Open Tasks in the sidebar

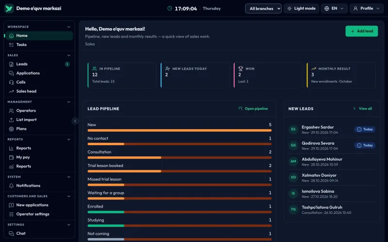pos(39,45)
